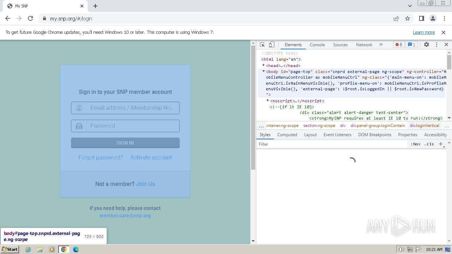Click the Learn more link
This screenshot has height=254, width=452.
(424, 32)
